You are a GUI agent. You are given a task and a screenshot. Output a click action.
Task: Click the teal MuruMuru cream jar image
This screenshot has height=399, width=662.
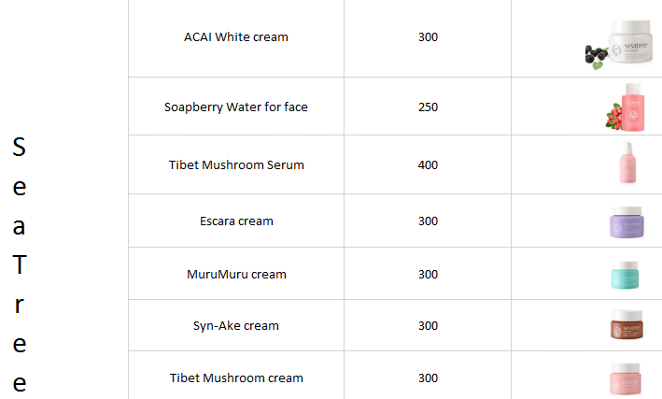point(626,275)
